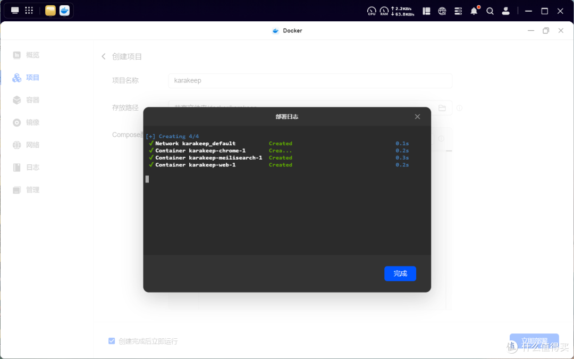
Task: Show the desktop via monitor icon
Action: pos(15,11)
